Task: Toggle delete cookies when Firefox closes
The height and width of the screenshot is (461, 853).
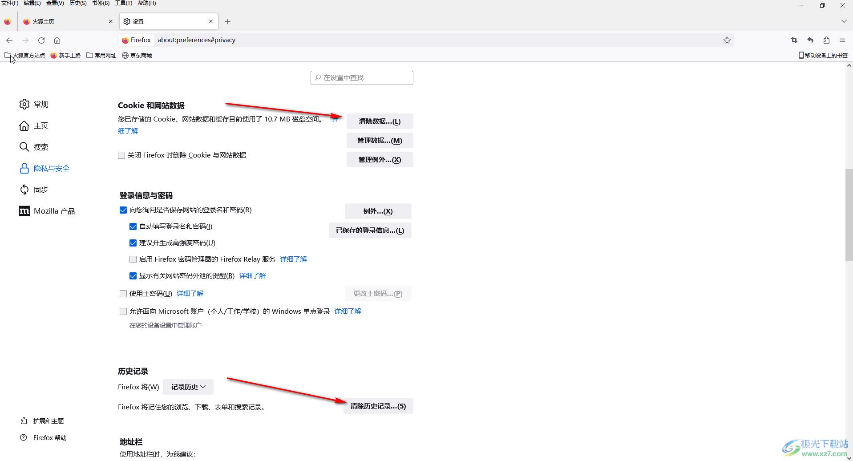Action: [121, 155]
